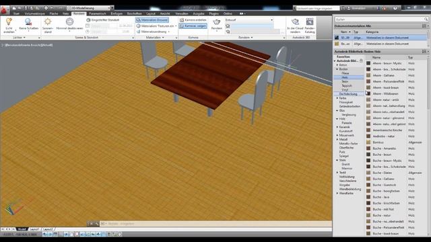This screenshot has height=242, width=431.
Task: Click the AutoCAD application menu logo
Action: click(x=4, y=10)
